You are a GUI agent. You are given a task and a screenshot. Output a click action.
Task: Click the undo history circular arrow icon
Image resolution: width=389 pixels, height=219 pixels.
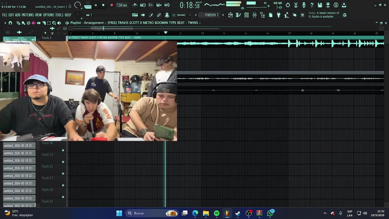(288, 5)
